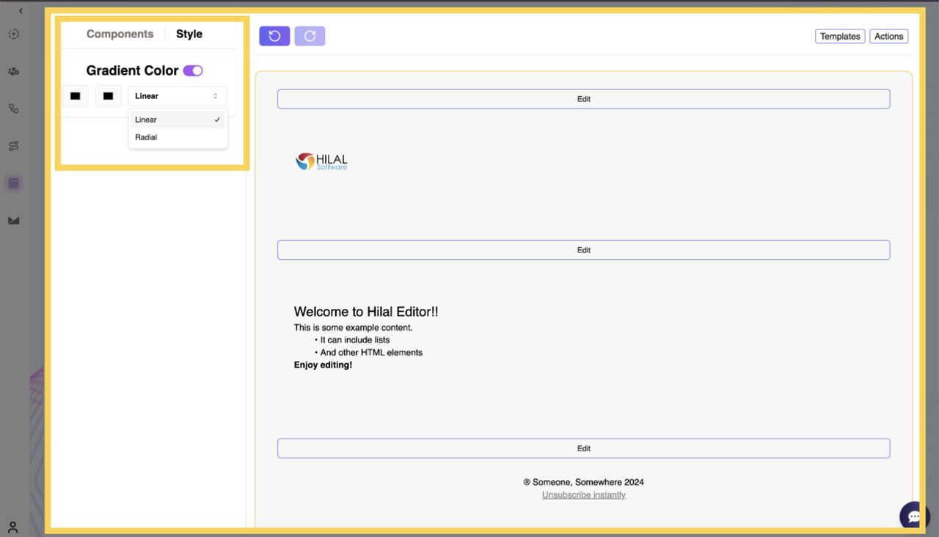Click the undo arrow button
Image resolution: width=939 pixels, height=537 pixels.
pos(274,36)
